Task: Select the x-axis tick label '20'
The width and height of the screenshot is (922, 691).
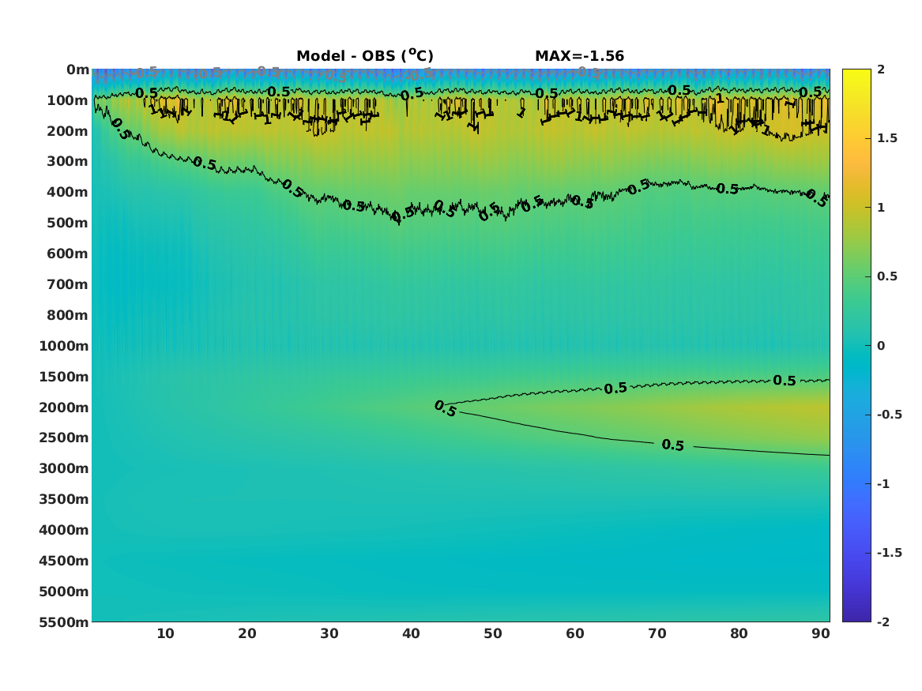Action: pyautogui.click(x=247, y=633)
